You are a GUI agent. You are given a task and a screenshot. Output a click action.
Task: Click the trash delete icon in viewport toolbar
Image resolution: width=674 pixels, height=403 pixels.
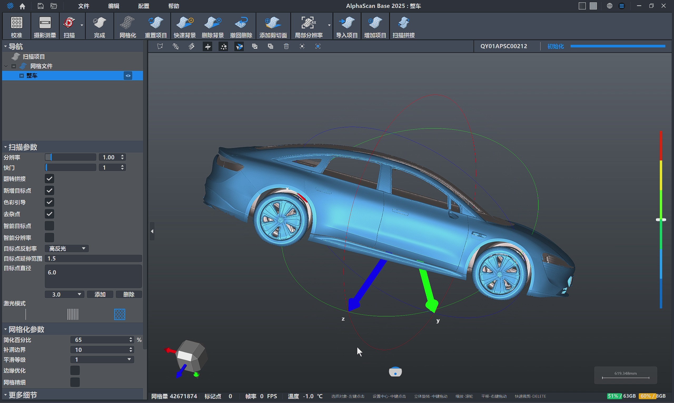click(x=286, y=47)
